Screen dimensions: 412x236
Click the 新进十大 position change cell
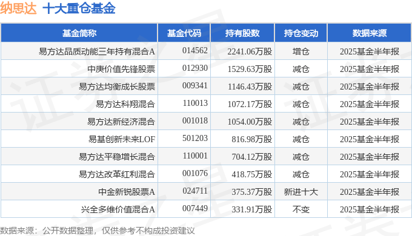(x=301, y=192)
